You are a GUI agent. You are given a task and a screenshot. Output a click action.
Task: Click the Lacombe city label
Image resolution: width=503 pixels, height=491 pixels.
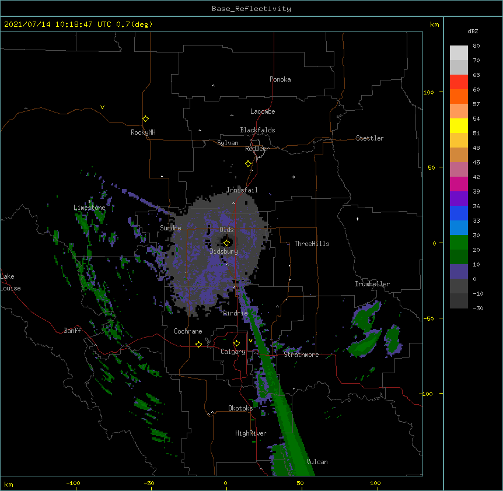click(263, 111)
